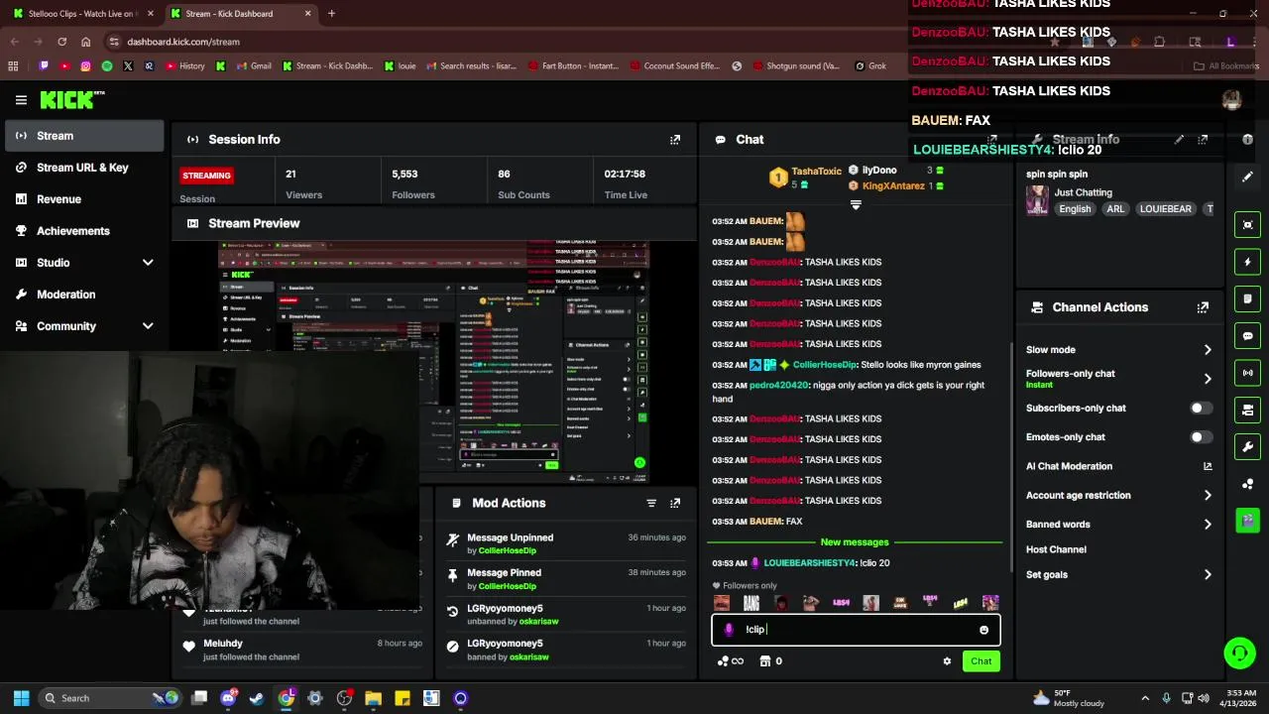Screen dimensions: 1269x714
Task: Open Windows Start menu
Action: (x=21, y=698)
